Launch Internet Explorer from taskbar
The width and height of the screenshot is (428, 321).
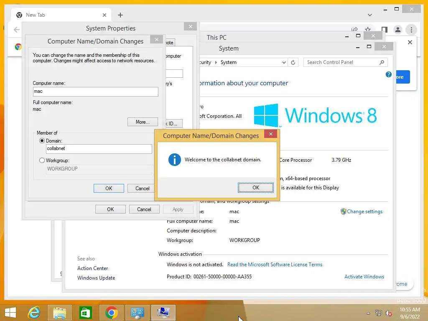[x=34, y=313]
